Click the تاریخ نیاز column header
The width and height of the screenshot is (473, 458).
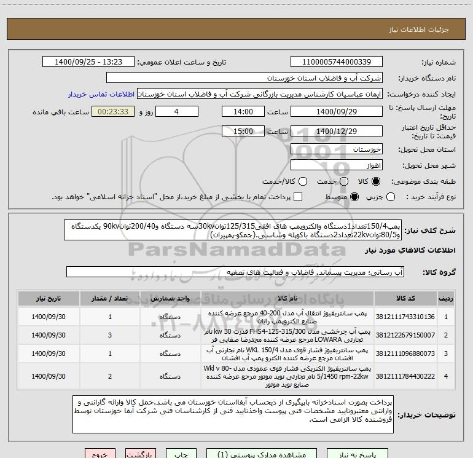(x=49, y=298)
